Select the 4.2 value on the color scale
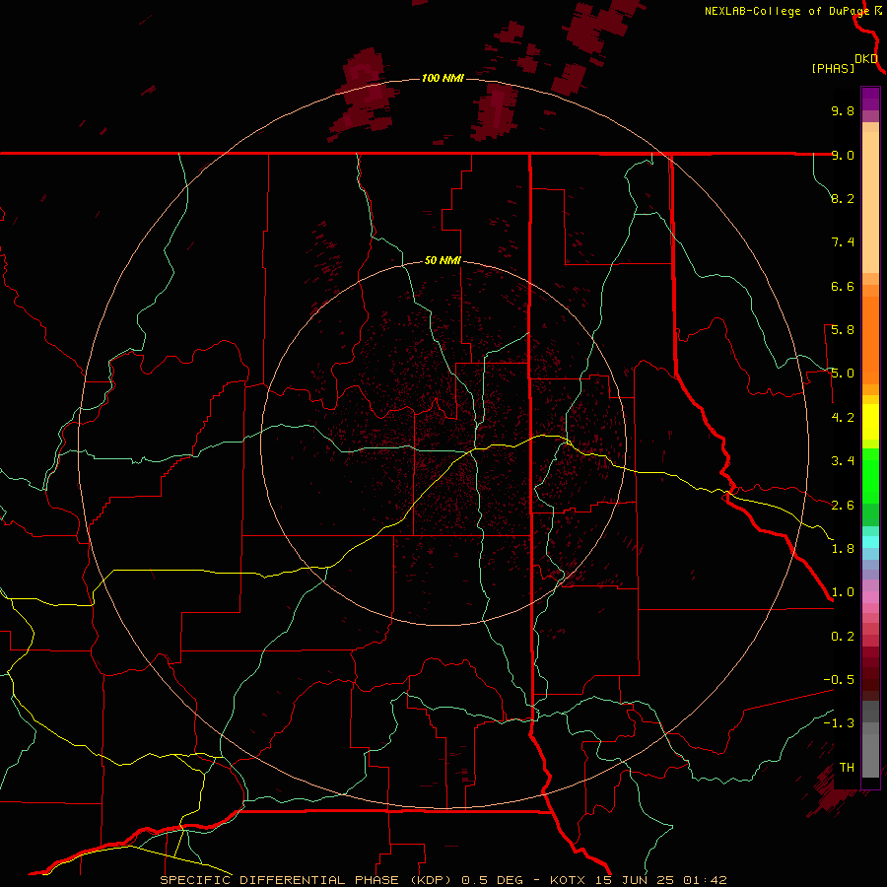The width and height of the screenshot is (887, 887). pyautogui.click(x=843, y=418)
